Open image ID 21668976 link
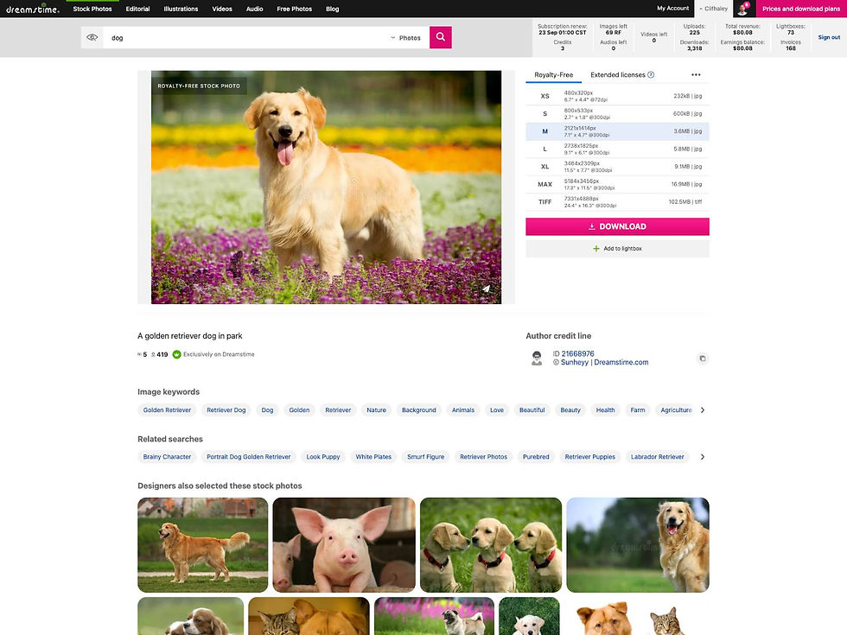Viewport: 847px width, 635px height. (x=577, y=353)
